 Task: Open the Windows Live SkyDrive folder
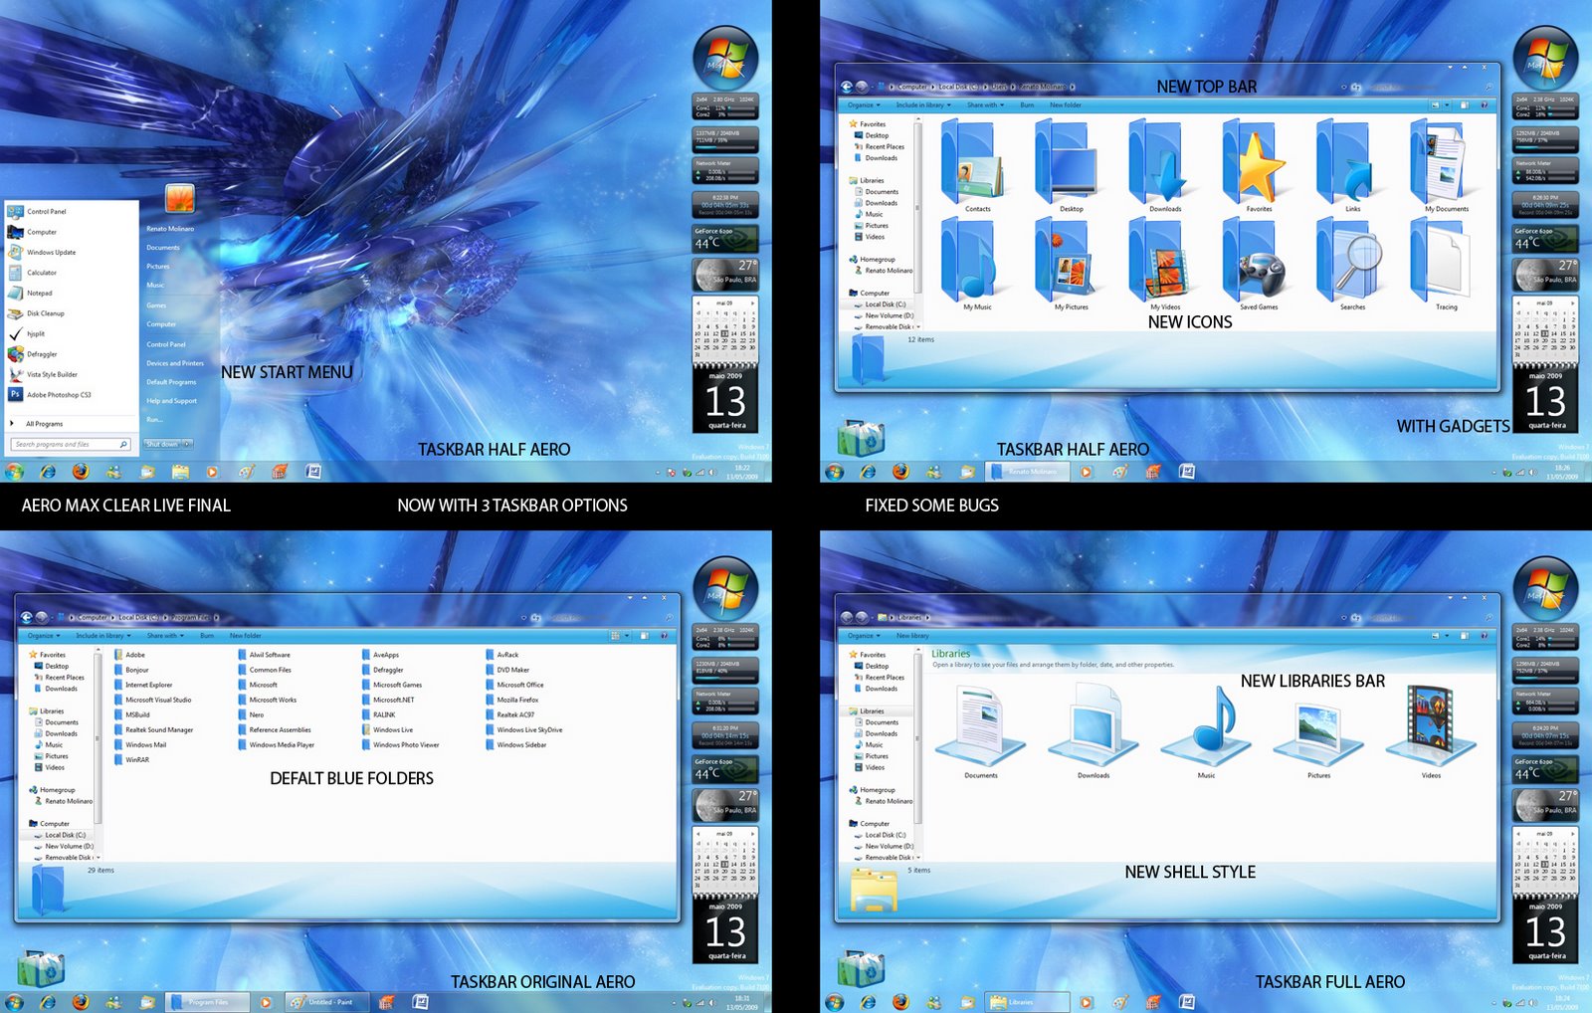click(523, 729)
